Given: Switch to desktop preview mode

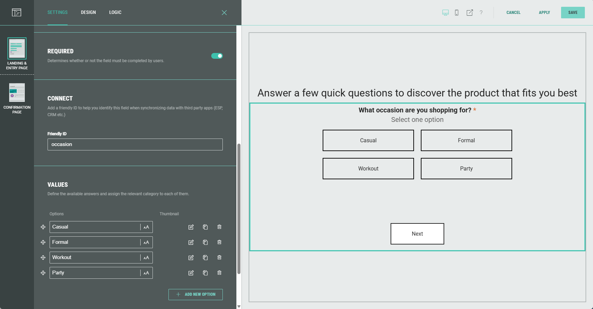Looking at the screenshot, I should [445, 13].
